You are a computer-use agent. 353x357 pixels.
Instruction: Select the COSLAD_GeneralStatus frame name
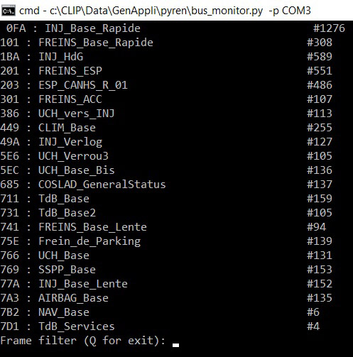(102, 185)
